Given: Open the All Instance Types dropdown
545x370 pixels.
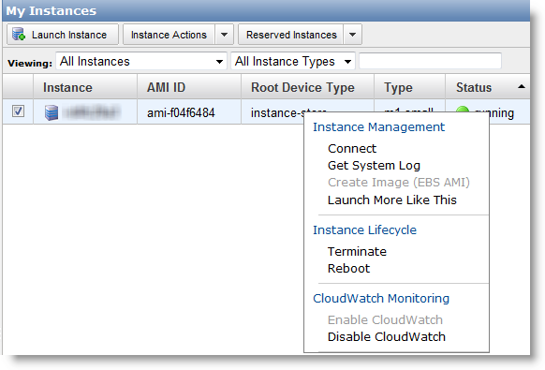Looking at the screenshot, I should pos(293,62).
